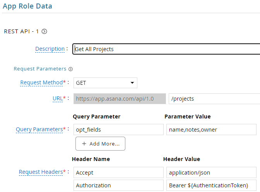Screen dimensions: 260x192
Task: Click the Authorization header name field
Action: (x=118, y=185)
